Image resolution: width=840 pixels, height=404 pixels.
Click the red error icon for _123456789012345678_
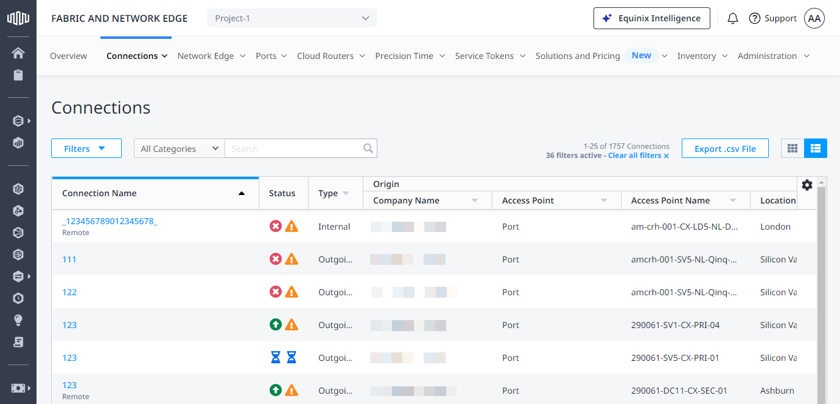pyautogui.click(x=276, y=227)
